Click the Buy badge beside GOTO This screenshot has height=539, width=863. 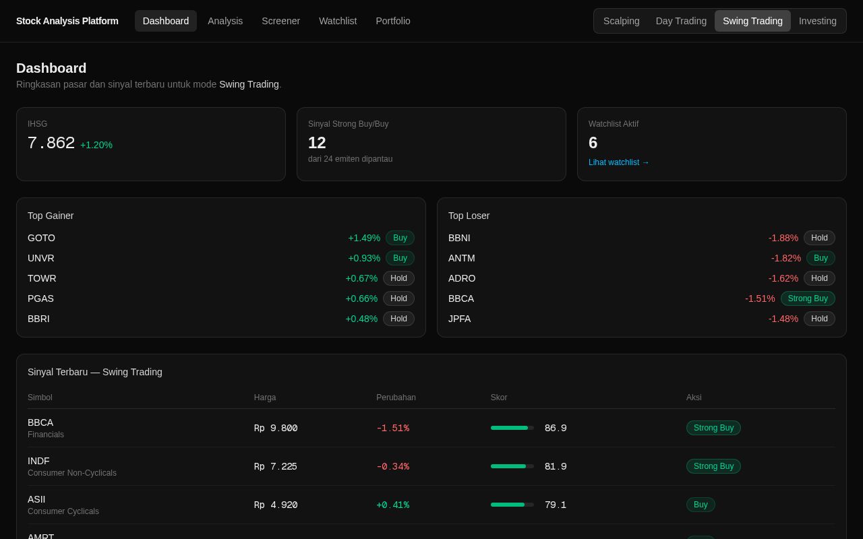(400, 238)
